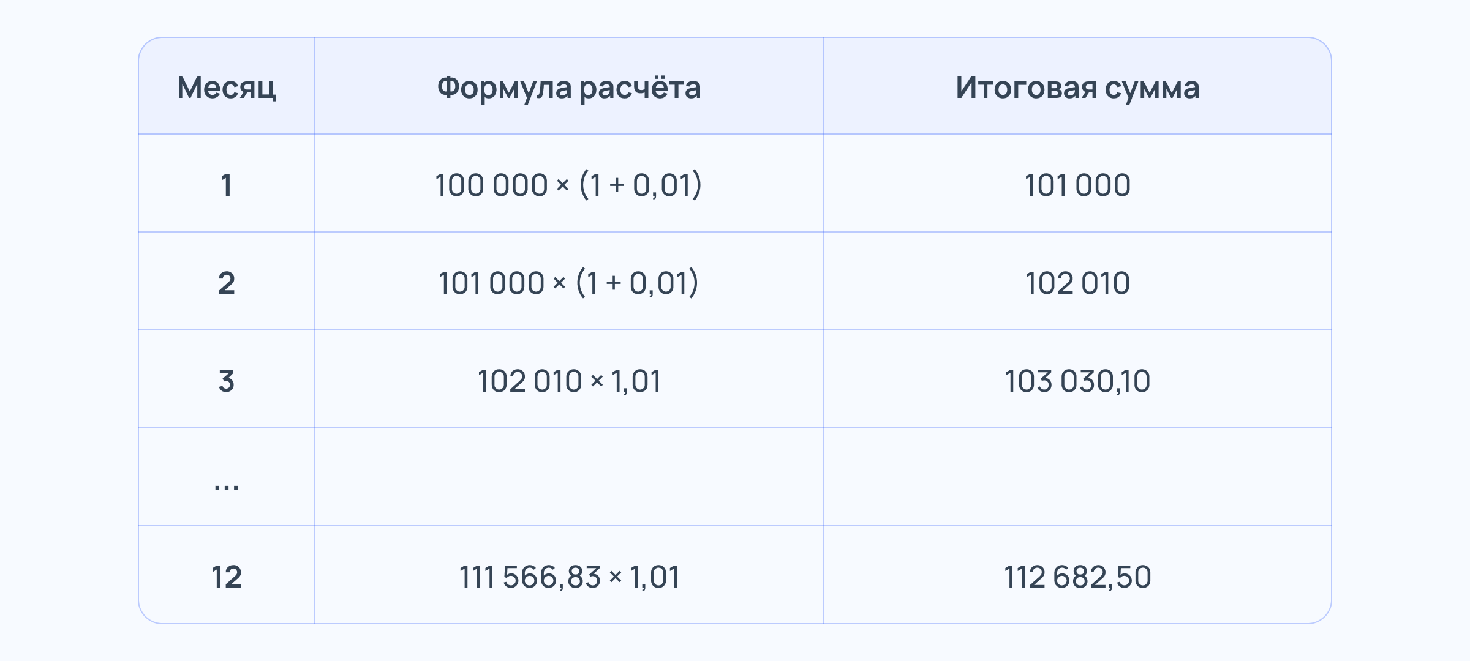
Task: Select the 'Формула расчёта' column header
Action: 568,88
